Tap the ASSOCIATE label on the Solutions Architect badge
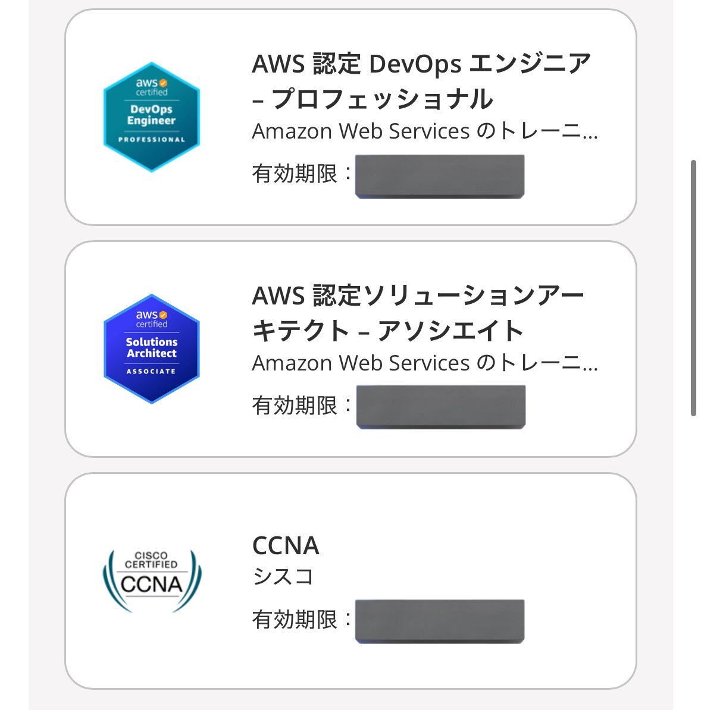 pos(152,372)
